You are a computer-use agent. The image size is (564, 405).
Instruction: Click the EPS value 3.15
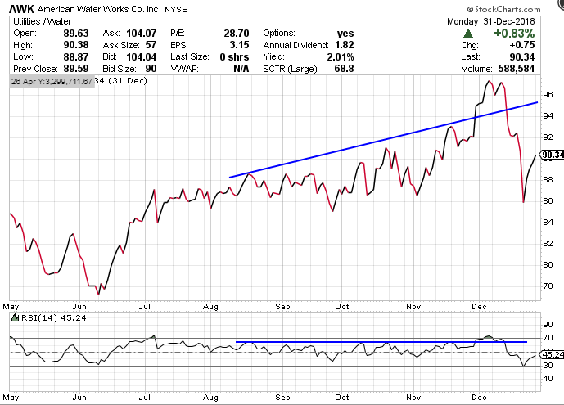239,45
